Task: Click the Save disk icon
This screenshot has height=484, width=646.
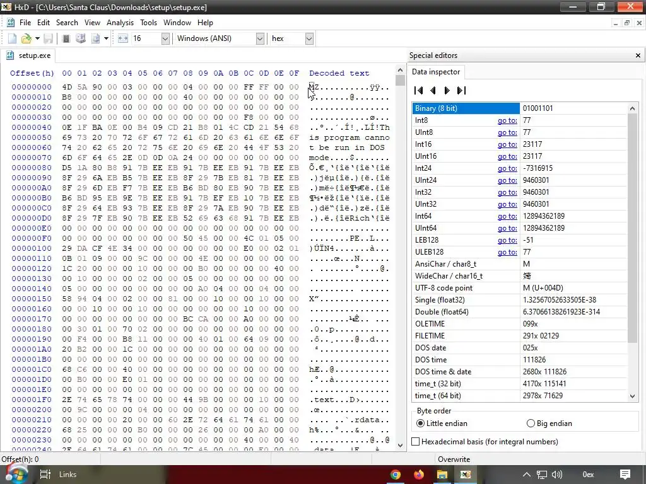Action: (48, 38)
